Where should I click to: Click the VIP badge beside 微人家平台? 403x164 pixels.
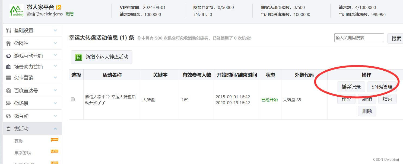pos(59,7)
